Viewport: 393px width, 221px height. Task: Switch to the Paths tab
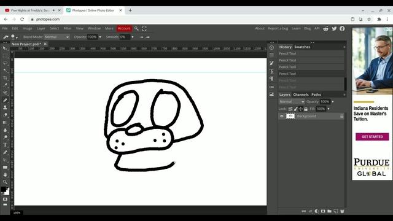point(316,95)
